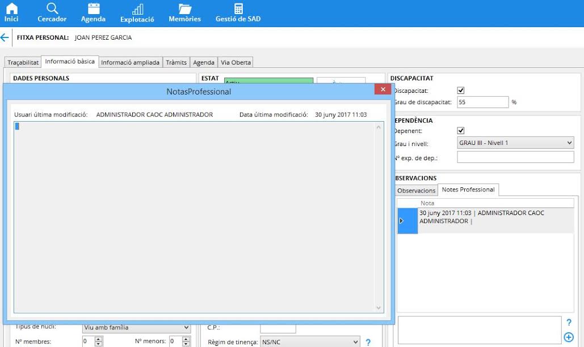Click the Grau de discapacitat field
Viewport: 584px width, 347px height.
pos(482,102)
